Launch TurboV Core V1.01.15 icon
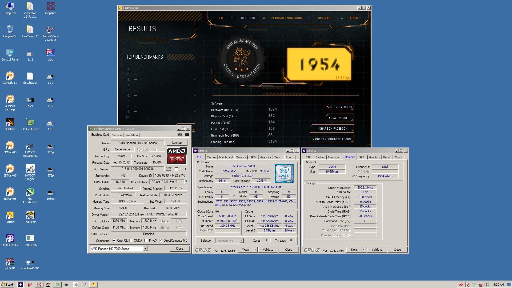The image size is (512, 288). [50, 33]
